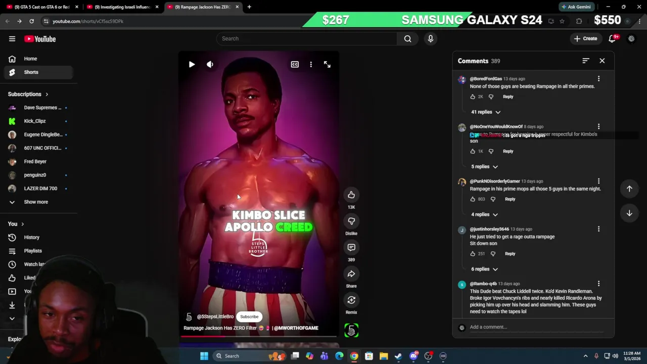Switch to the GTA 5 Cast browser tab
Image resolution: width=647 pixels, height=364 pixels.
point(42,7)
